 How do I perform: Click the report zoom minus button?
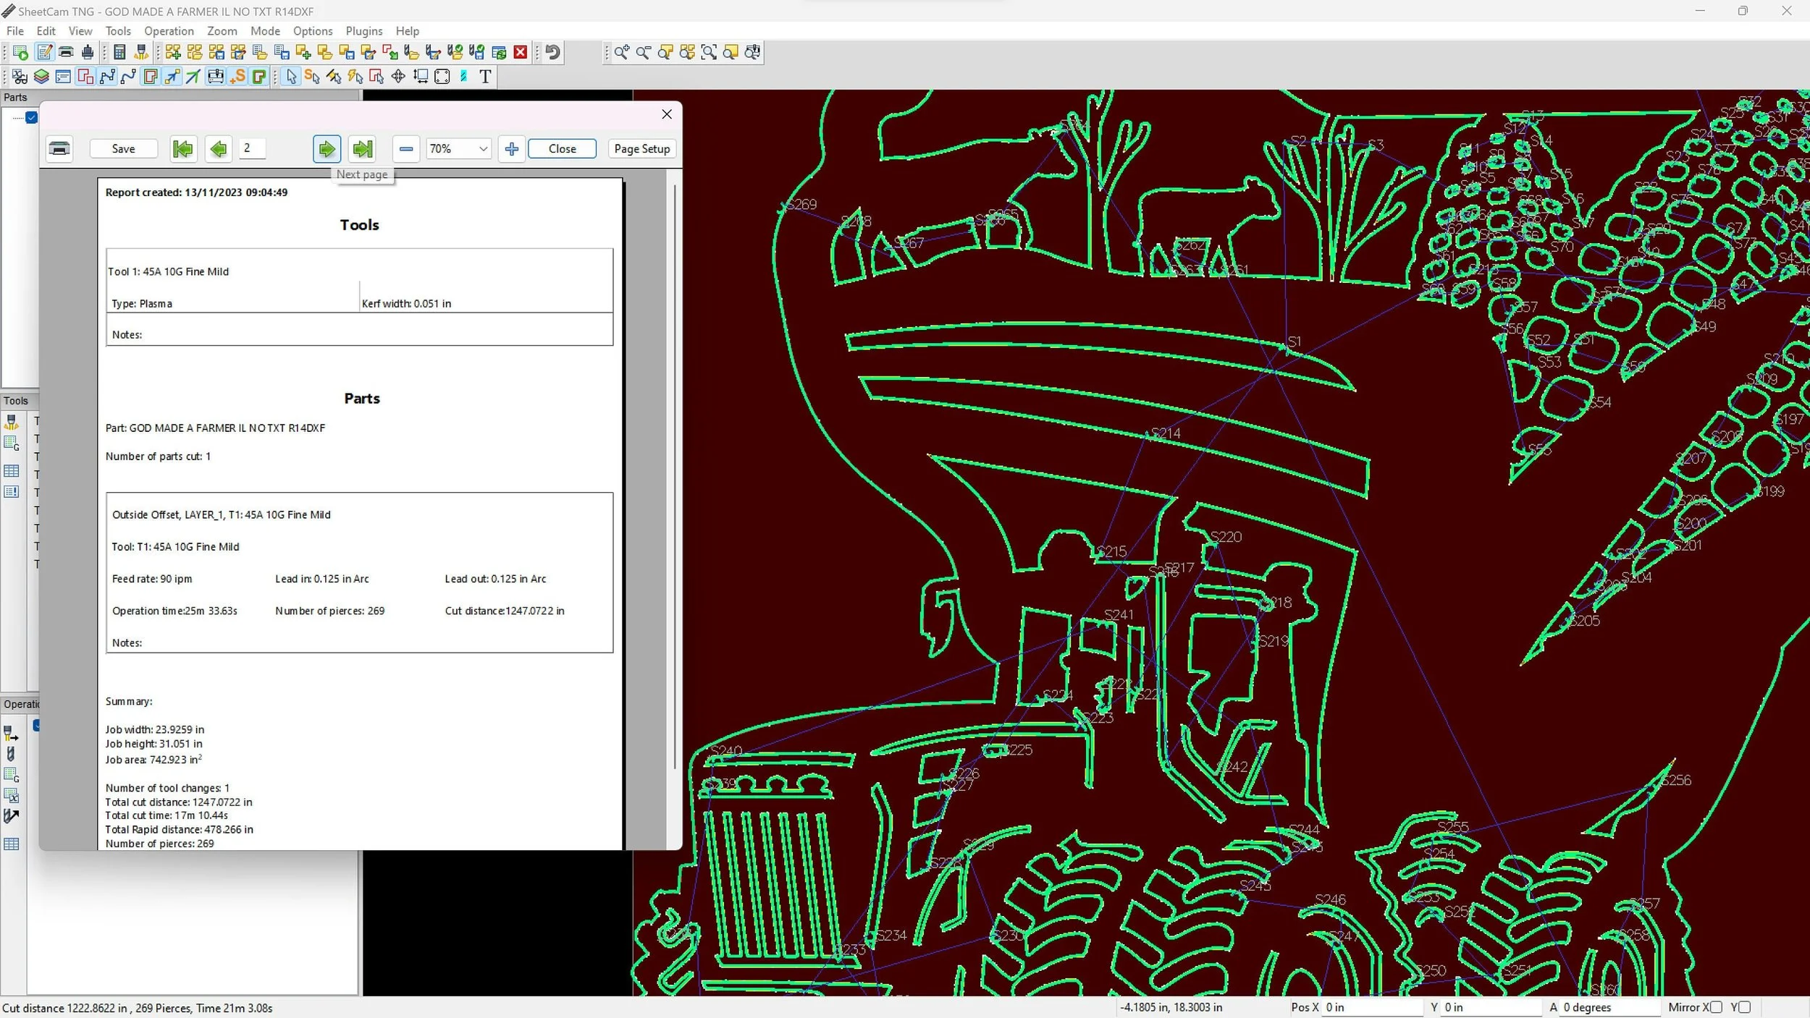[406, 149]
